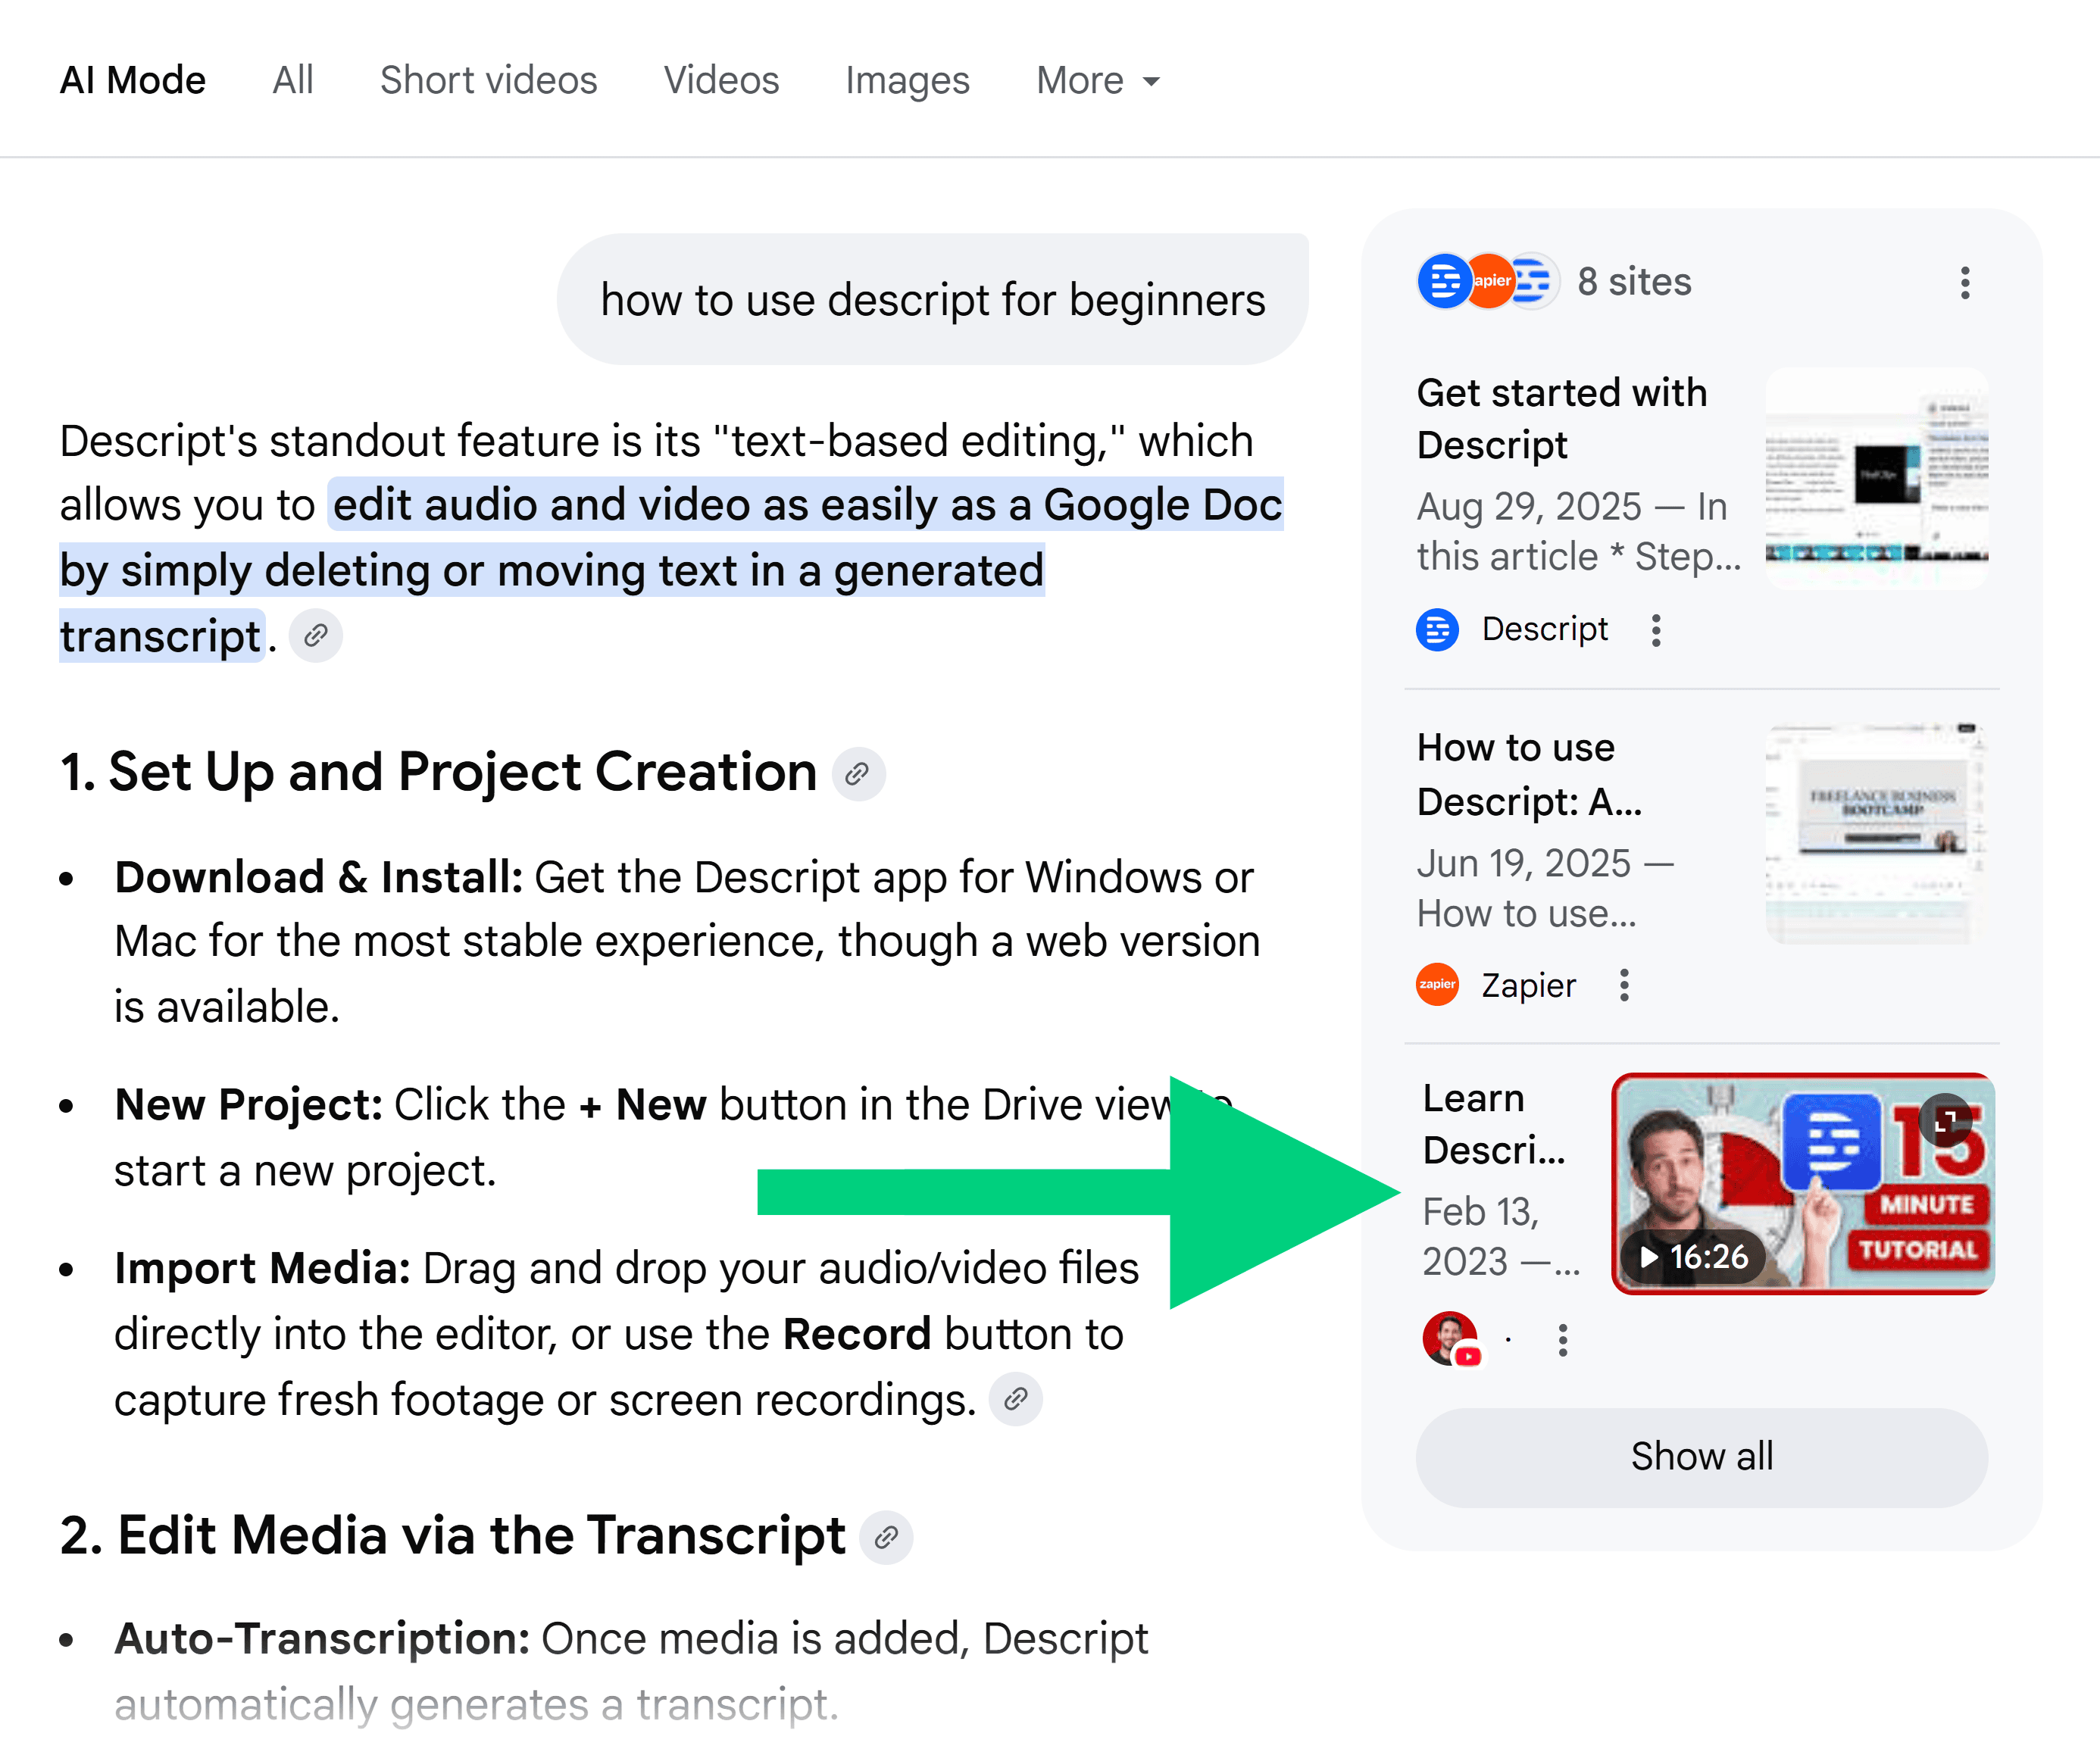The image size is (2100, 1749).
Task: Select the Short videos tab
Action: 488,80
